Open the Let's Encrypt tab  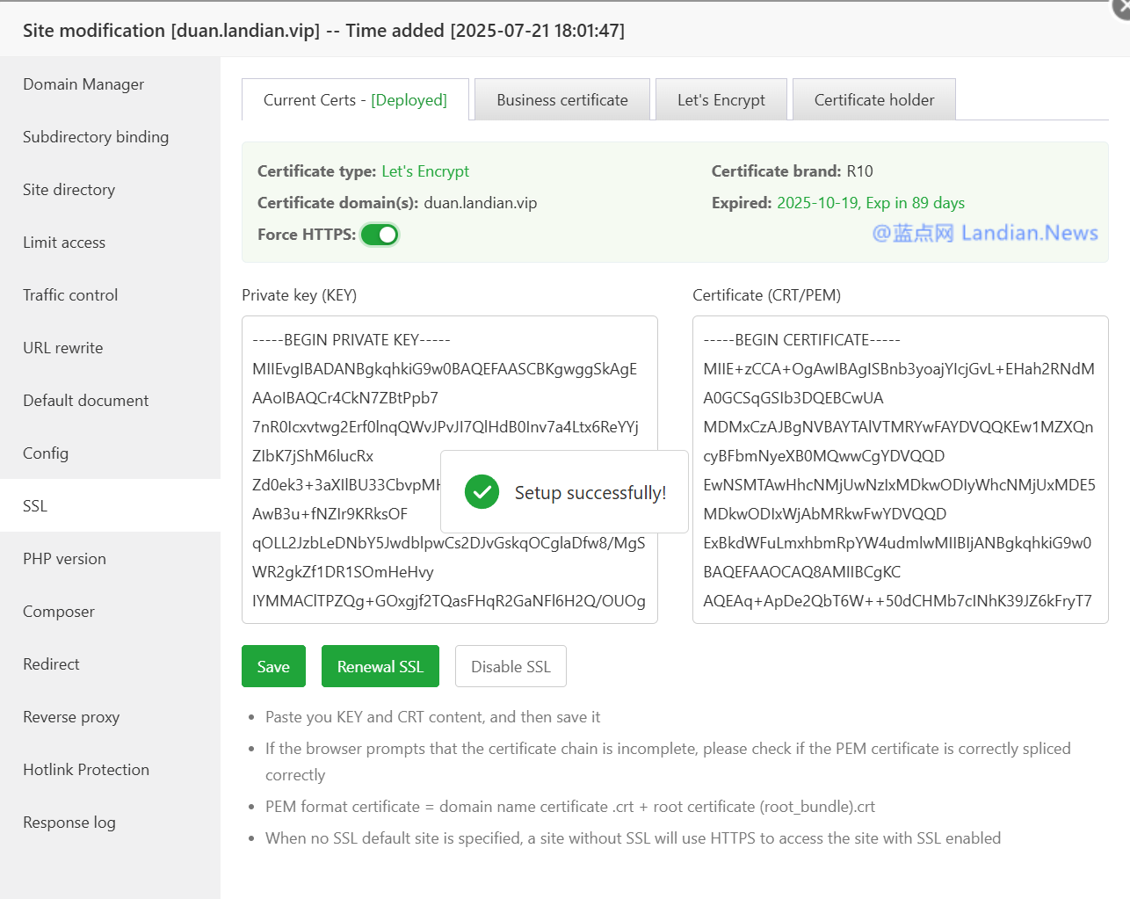[721, 100]
